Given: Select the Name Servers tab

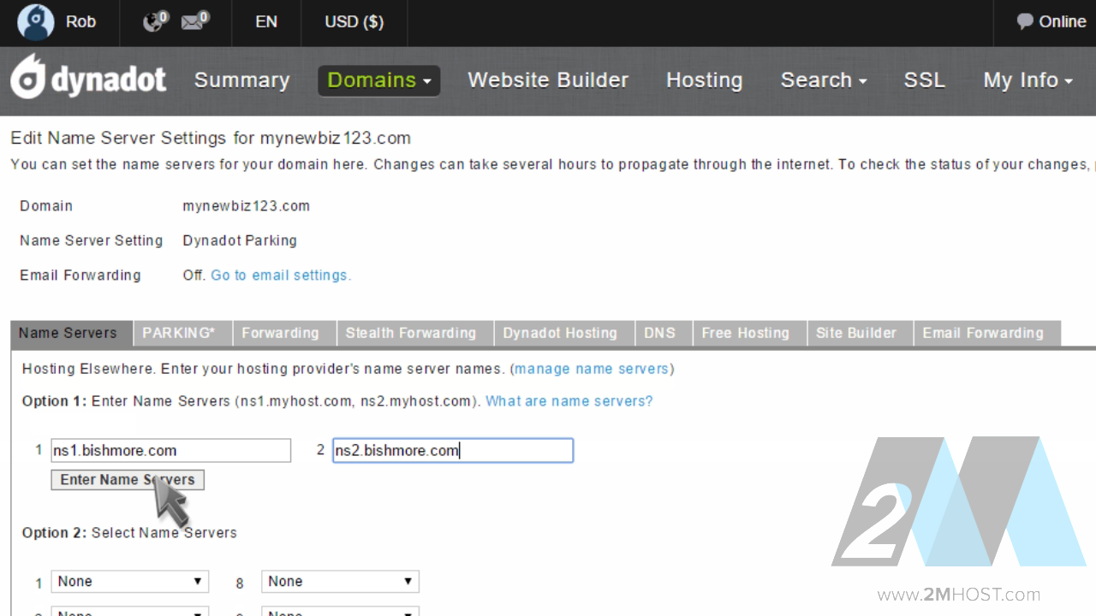Looking at the screenshot, I should [x=72, y=333].
